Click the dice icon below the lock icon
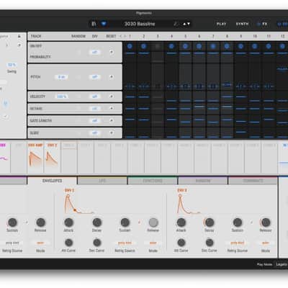The height and width of the screenshot is (288, 288). [19, 45]
